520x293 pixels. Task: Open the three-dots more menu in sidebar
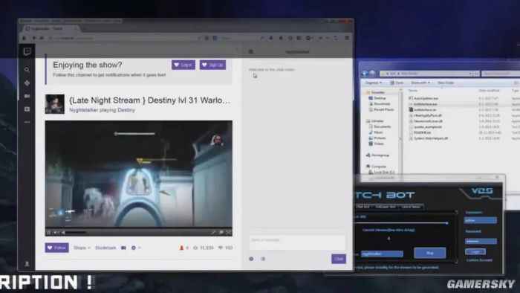tap(27, 122)
